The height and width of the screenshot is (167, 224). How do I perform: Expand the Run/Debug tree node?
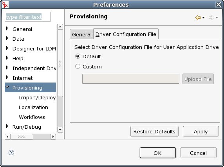(7, 126)
